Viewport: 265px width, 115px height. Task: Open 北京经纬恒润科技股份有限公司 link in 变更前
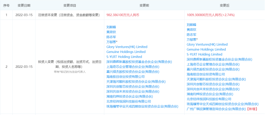click(129, 102)
